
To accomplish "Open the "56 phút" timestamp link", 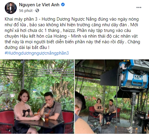I will tap(26, 10).
